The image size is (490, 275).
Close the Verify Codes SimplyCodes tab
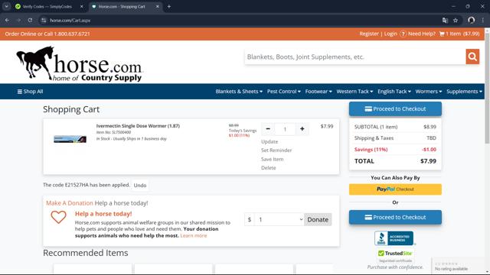[x=82, y=7]
